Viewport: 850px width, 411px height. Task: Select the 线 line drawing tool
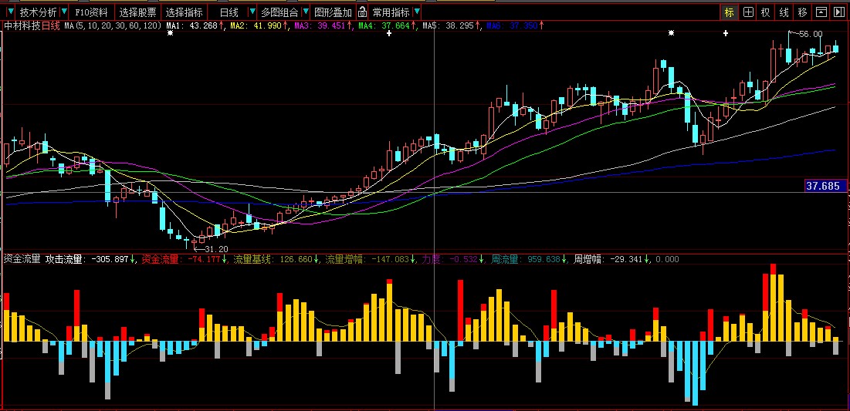[x=784, y=12]
